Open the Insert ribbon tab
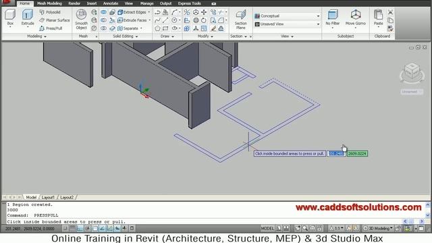 [92, 3]
